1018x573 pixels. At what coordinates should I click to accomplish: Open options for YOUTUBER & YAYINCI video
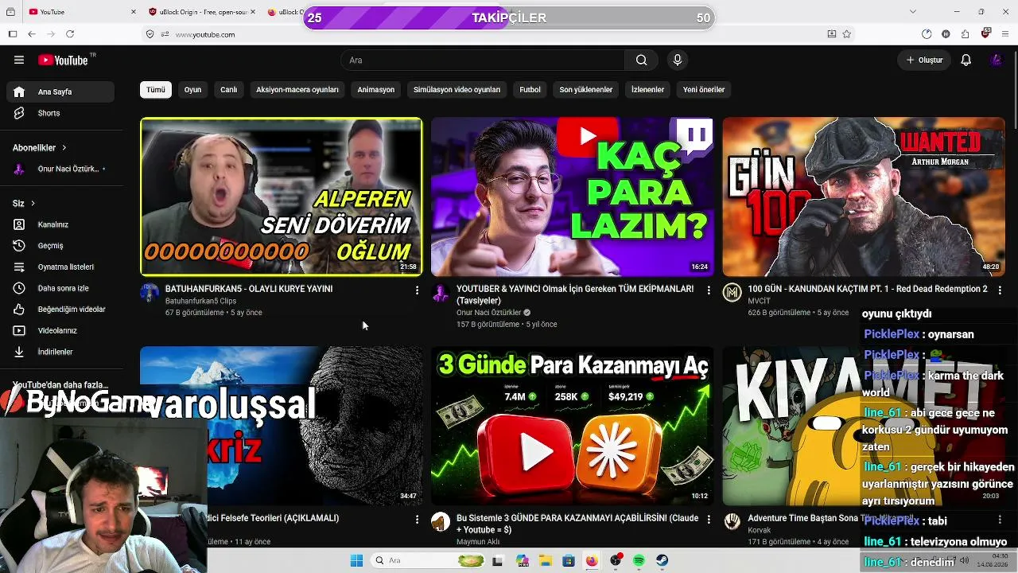point(709,290)
